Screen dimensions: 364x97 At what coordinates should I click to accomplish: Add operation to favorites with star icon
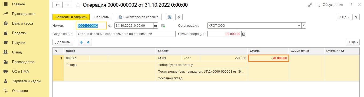78,5
